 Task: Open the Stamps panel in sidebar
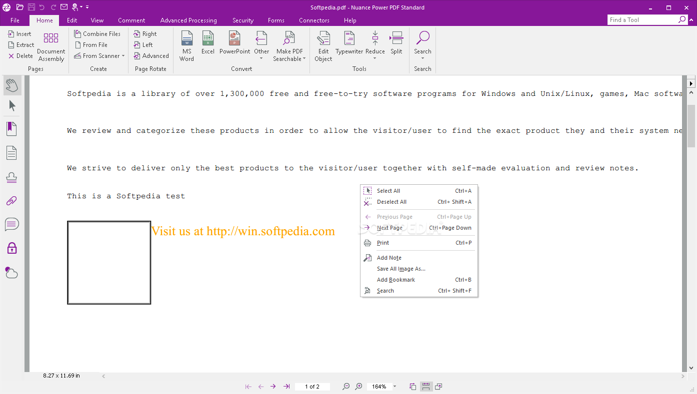click(x=12, y=177)
